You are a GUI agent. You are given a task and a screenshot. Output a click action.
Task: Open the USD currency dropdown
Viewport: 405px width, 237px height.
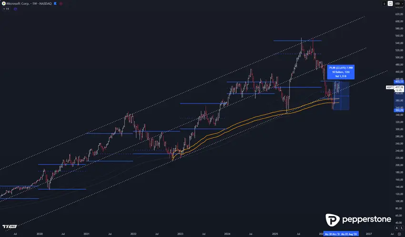(399, 4)
